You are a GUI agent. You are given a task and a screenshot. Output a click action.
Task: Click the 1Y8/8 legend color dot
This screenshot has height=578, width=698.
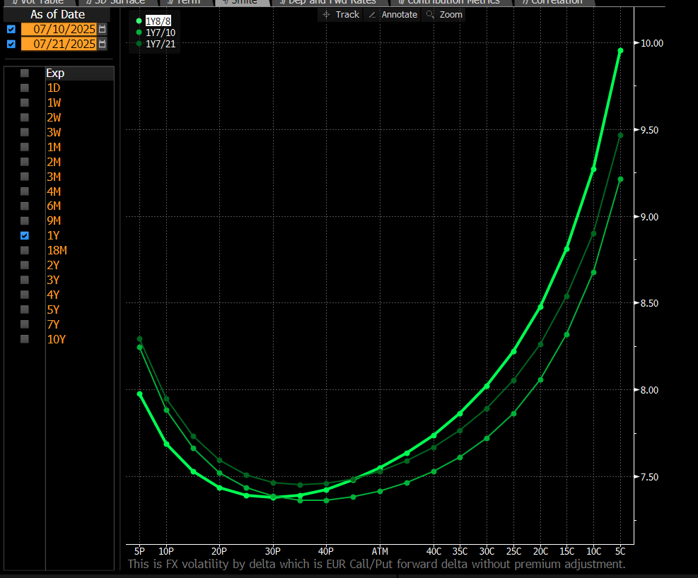tap(139, 21)
